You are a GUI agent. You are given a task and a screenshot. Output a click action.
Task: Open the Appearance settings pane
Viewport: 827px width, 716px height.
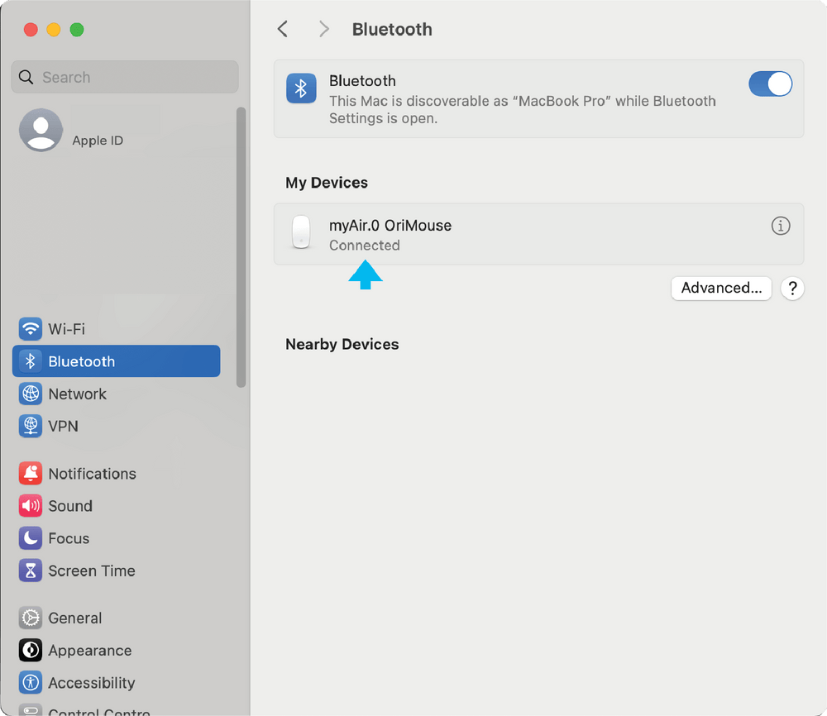point(89,651)
